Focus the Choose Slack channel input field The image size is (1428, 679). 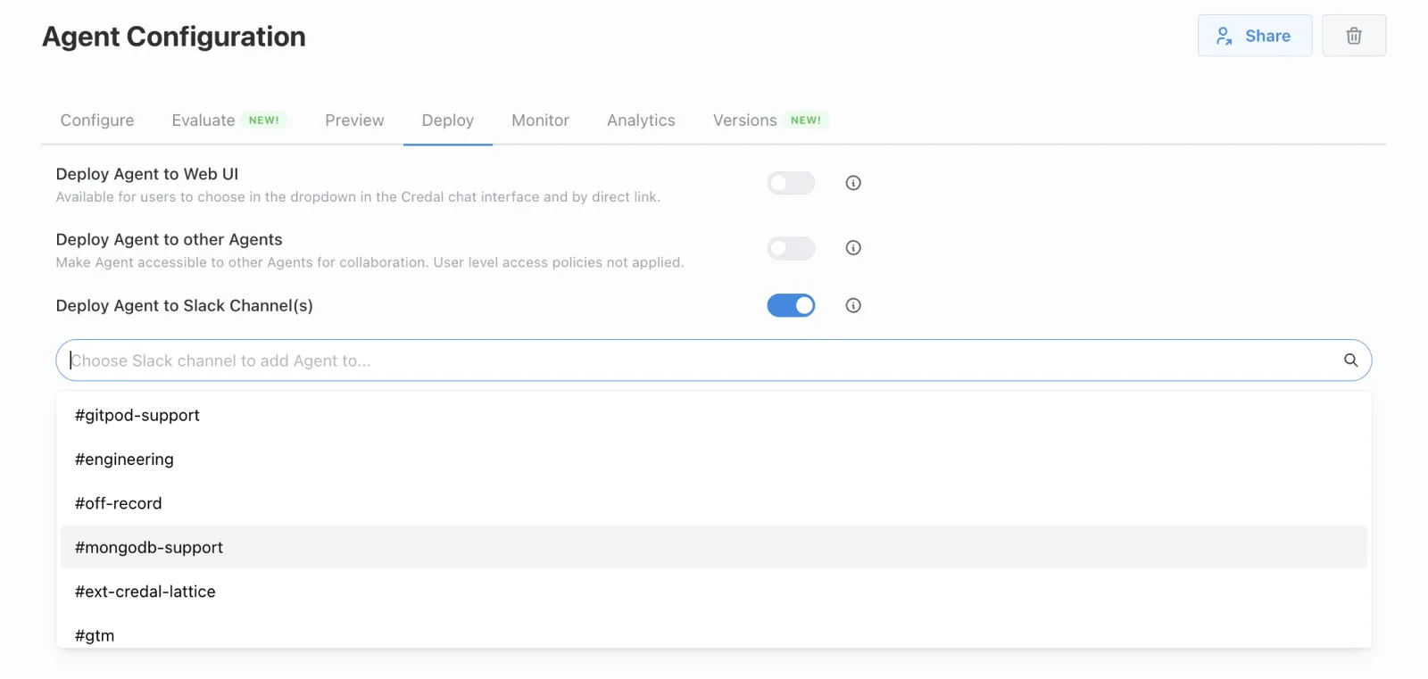696,360
